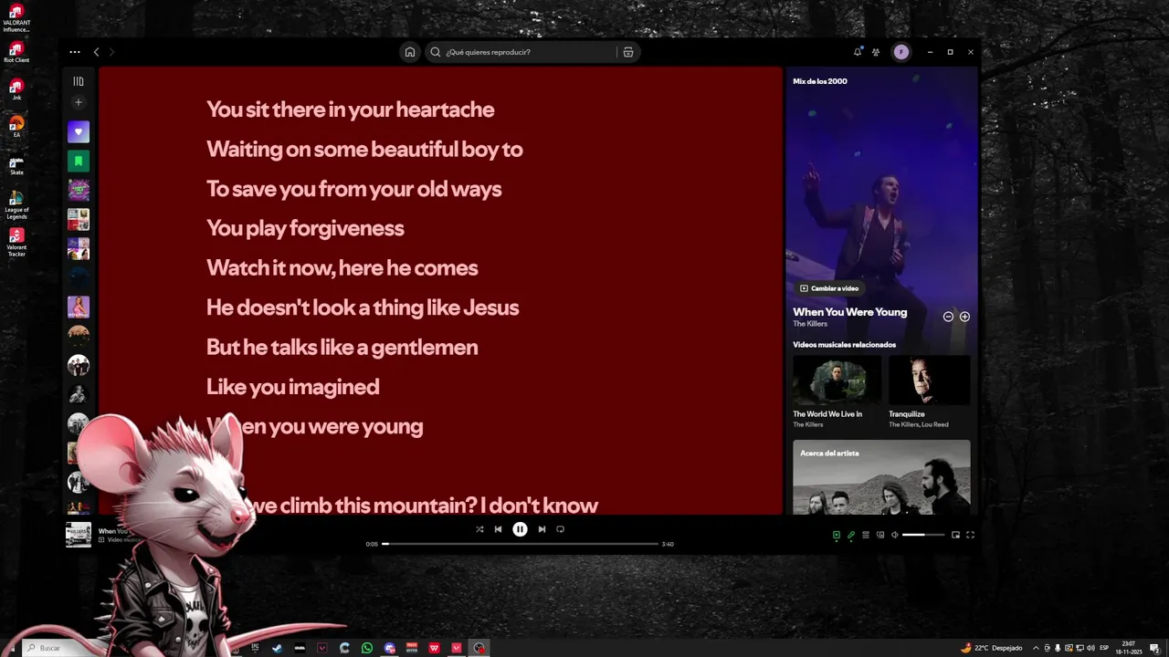The image size is (1169, 657).
Task: Collapse the library sidebar icon
Action: (79, 81)
